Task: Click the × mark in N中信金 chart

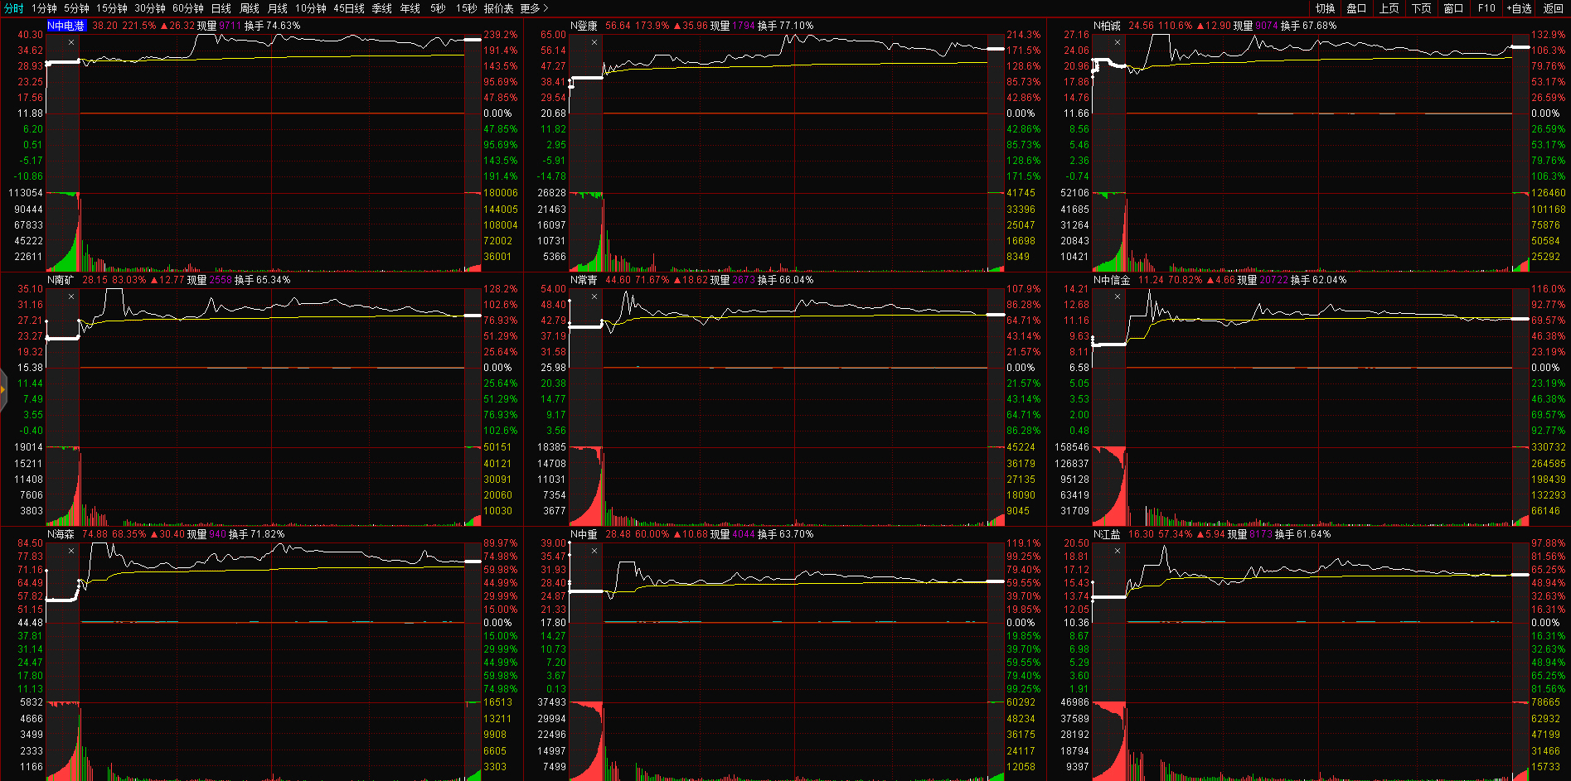Action: point(1118,296)
